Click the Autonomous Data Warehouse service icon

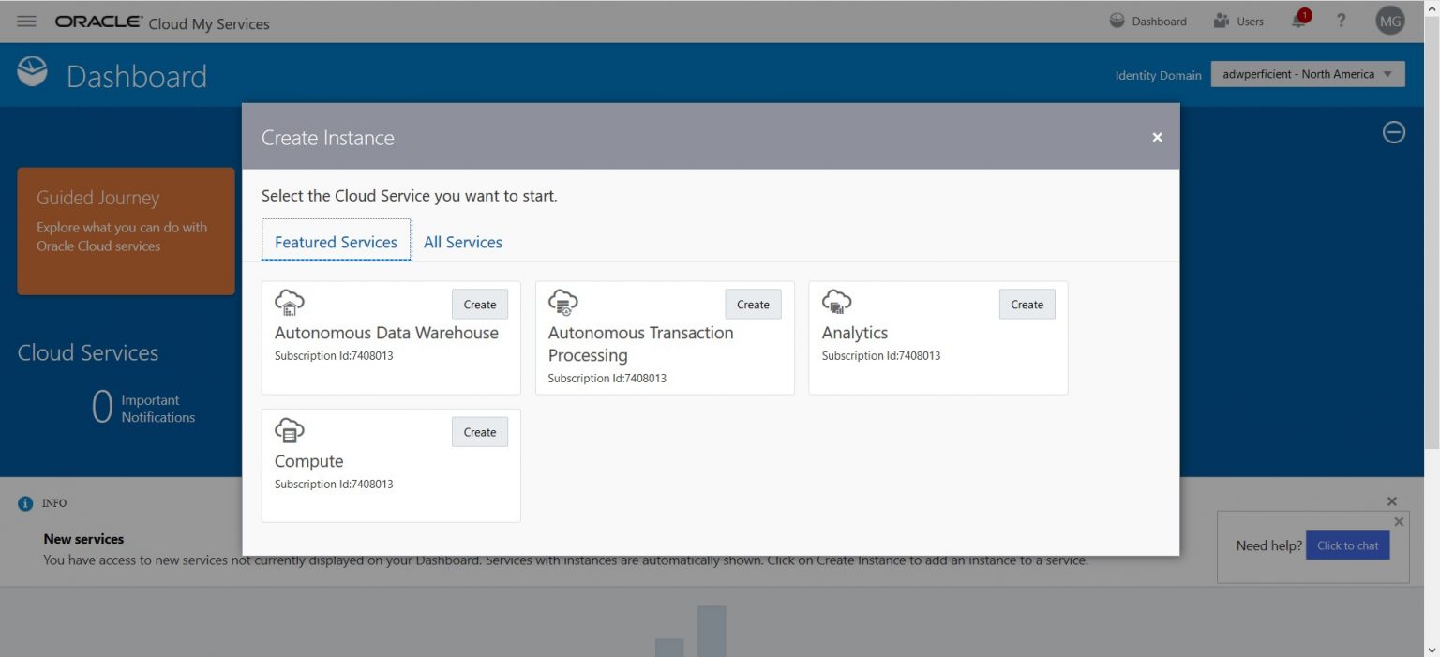290,302
